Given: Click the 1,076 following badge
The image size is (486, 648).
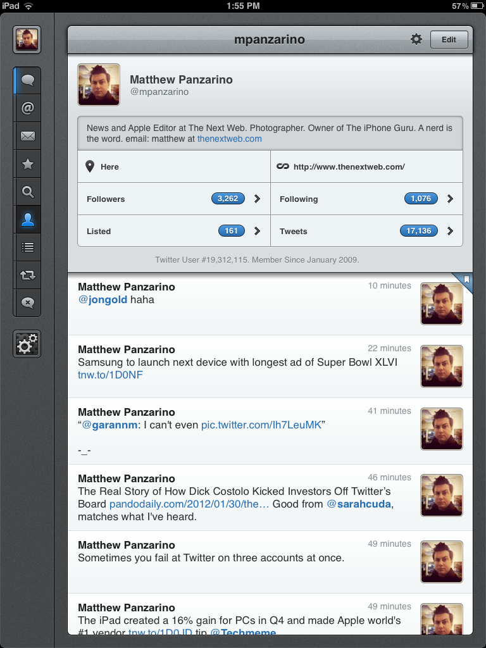Looking at the screenshot, I should click(x=421, y=199).
